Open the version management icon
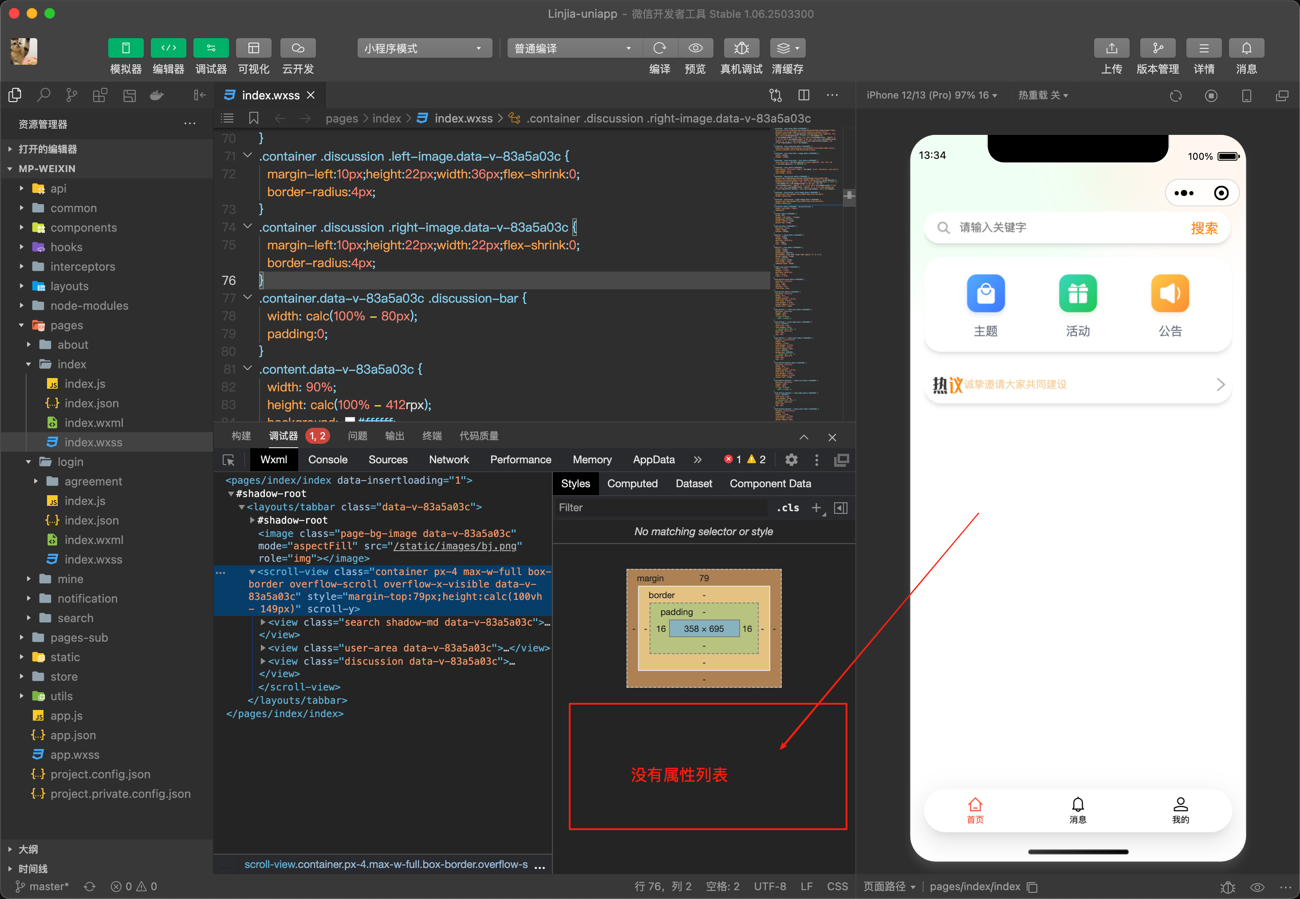The height and width of the screenshot is (899, 1300). [x=1157, y=48]
